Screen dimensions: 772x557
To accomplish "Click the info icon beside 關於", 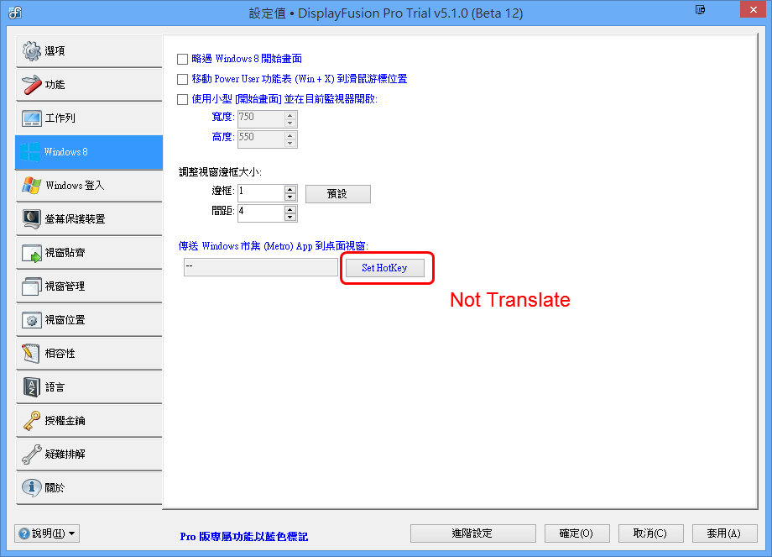I will pyautogui.click(x=32, y=488).
